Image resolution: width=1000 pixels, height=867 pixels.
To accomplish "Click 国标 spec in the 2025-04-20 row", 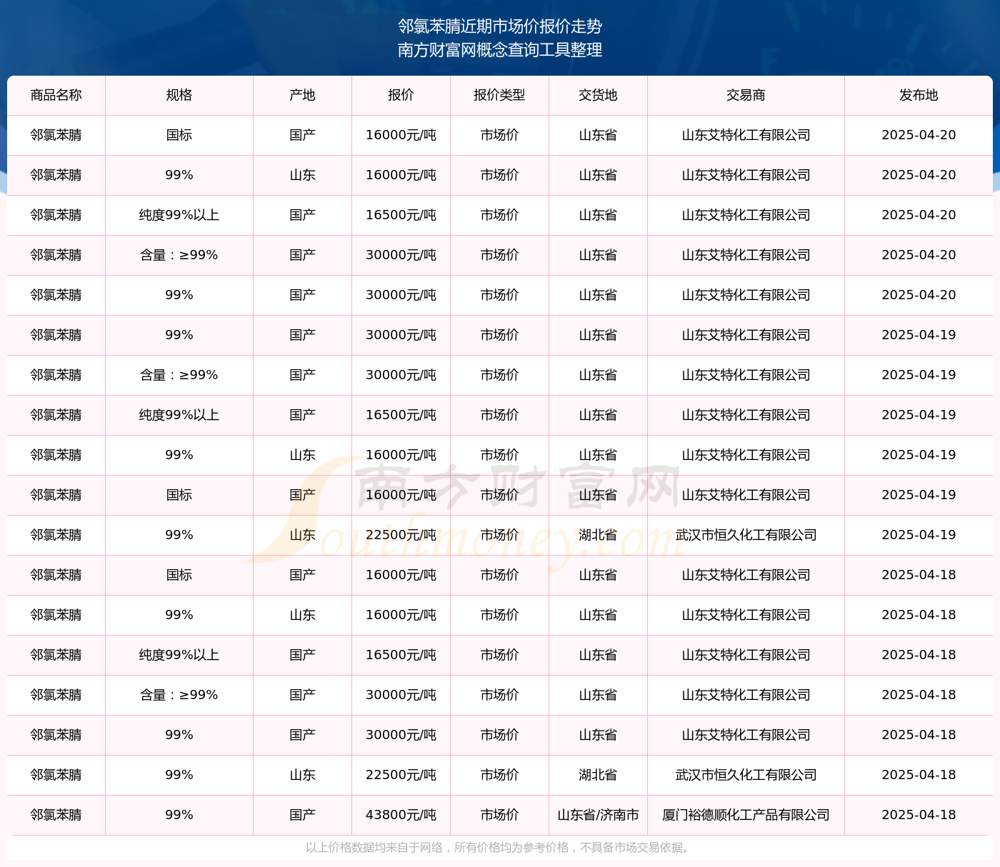I will (179, 135).
